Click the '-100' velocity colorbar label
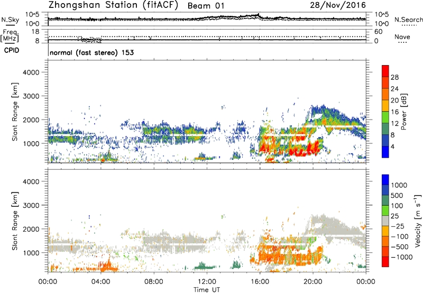The height and width of the screenshot is (293, 423). (400, 236)
